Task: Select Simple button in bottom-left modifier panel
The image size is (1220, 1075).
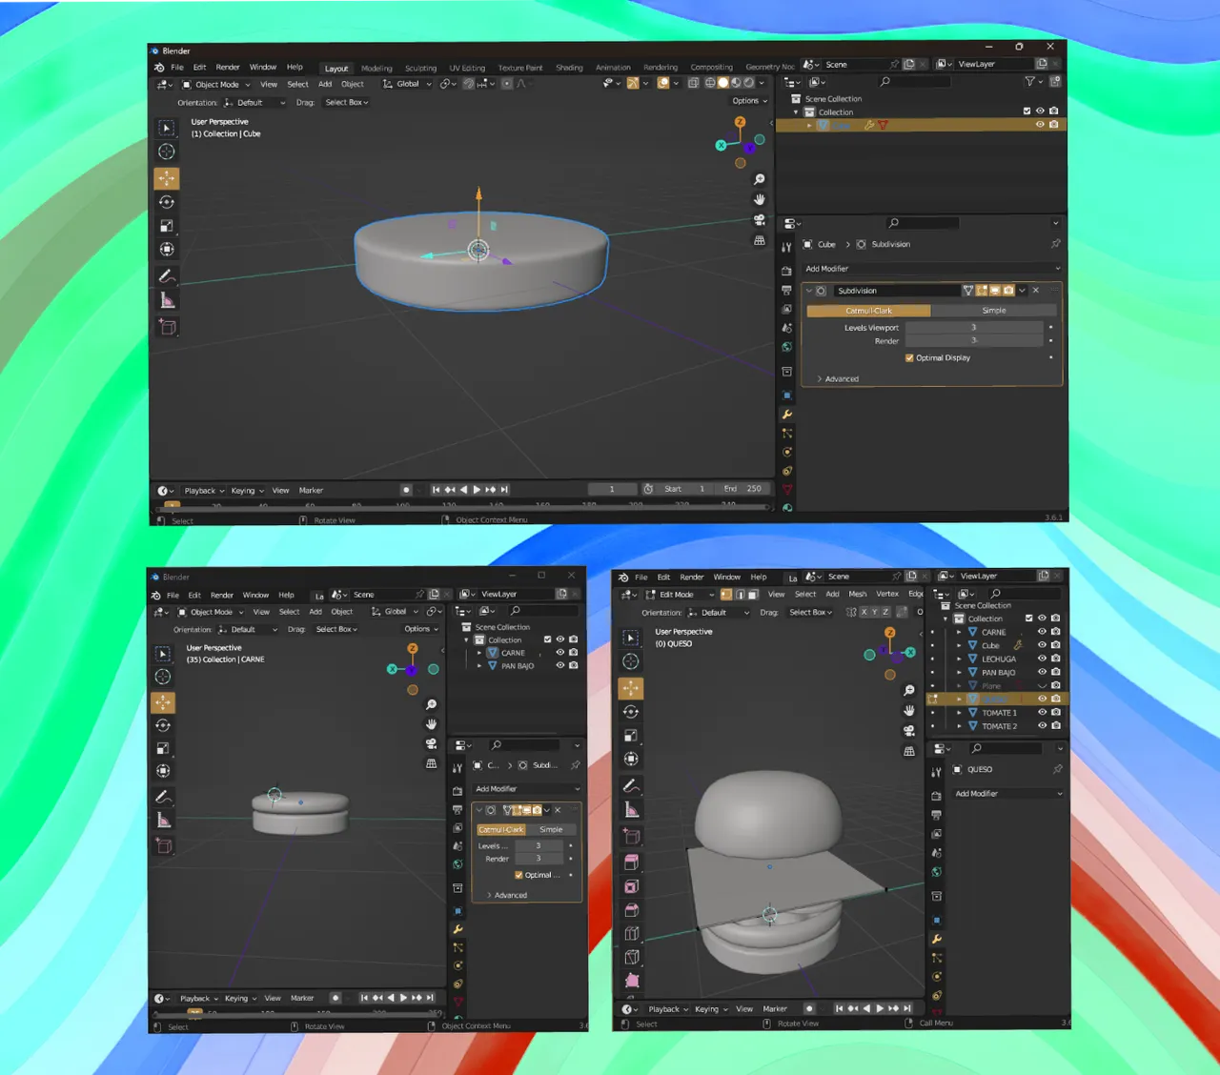Action: [551, 829]
